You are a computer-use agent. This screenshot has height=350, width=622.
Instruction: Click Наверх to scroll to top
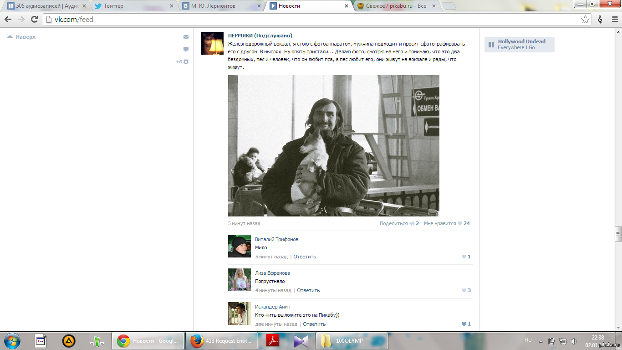[x=21, y=37]
